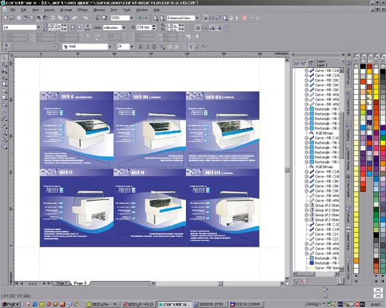This screenshot has width=386, height=308.
Task: Click Edit Across Layers button in Object Manager
Action: pos(304,64)
